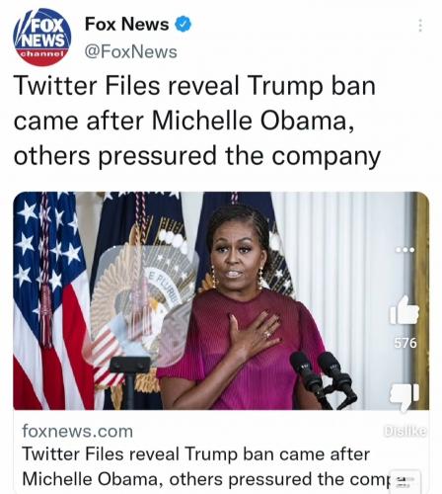Click the blue verified checkmark badge
The image size is (442, 494).
click(183, 24)
